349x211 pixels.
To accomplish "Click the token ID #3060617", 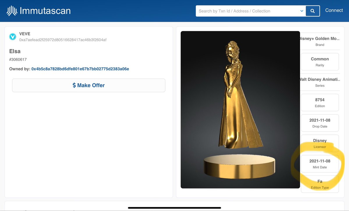I will tap(18, 59).
